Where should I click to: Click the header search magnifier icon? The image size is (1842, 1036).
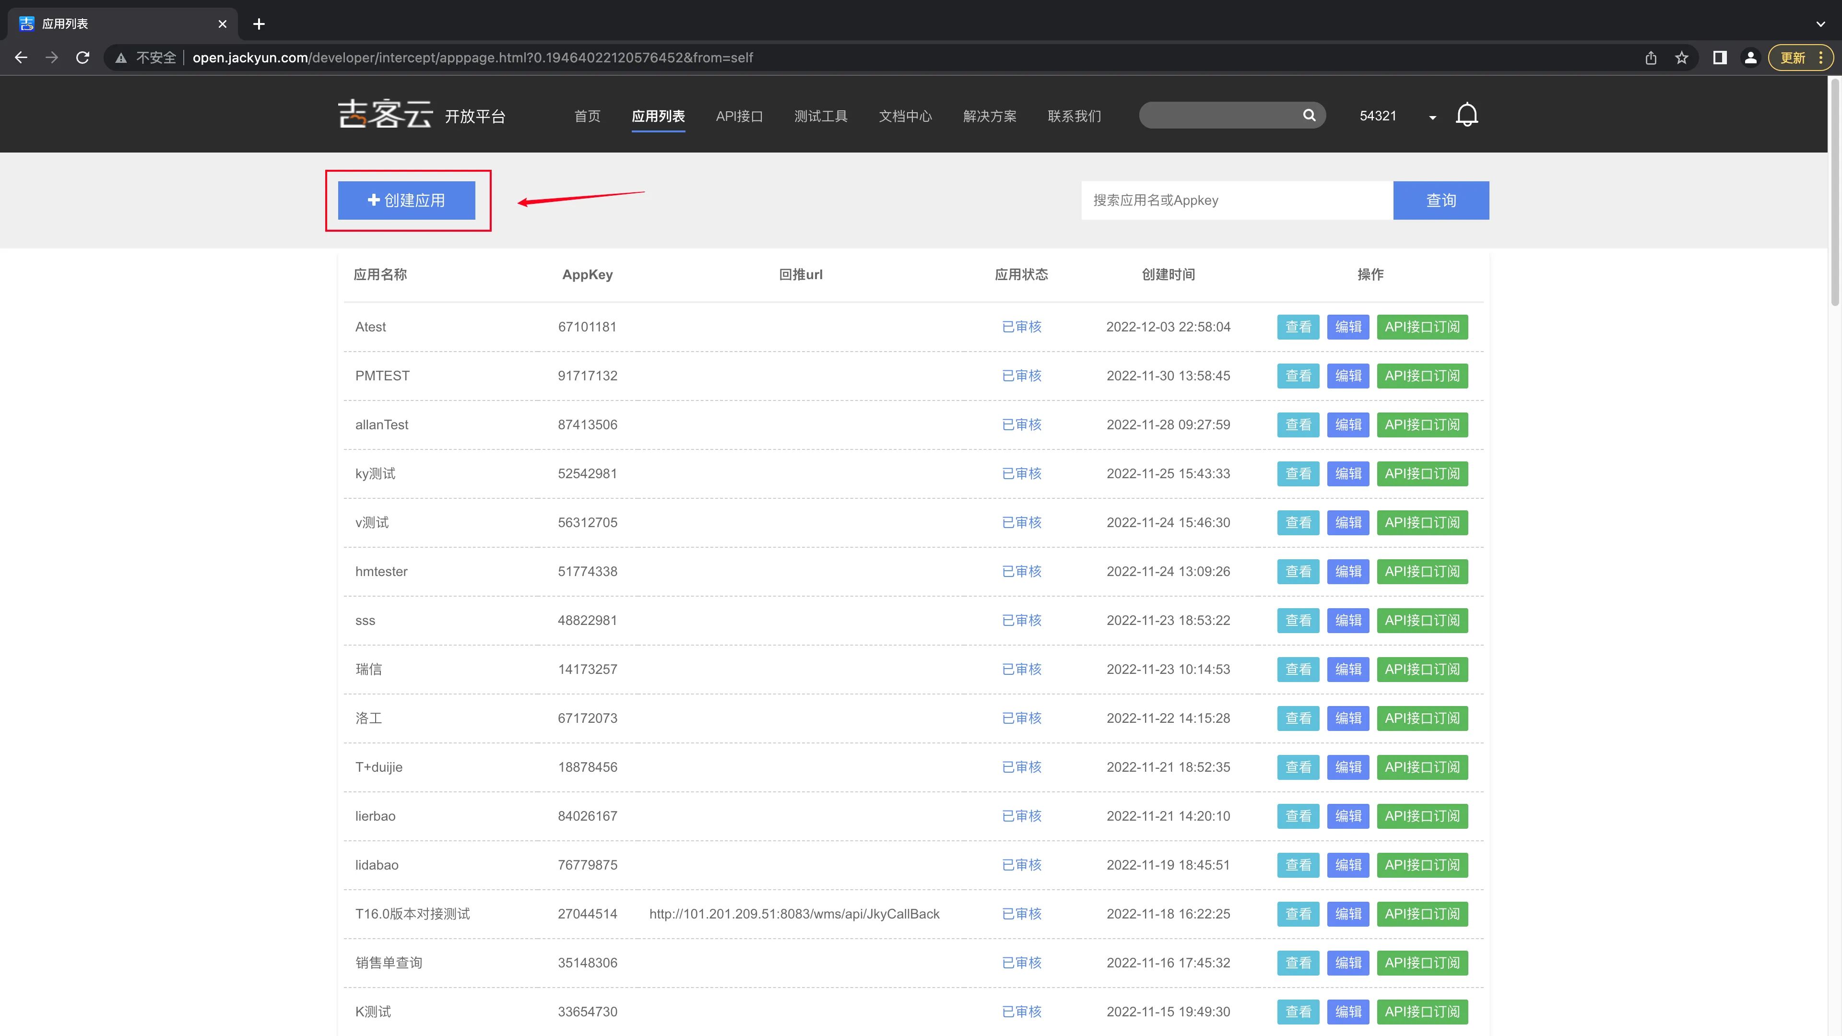(x=1309, y=115)
